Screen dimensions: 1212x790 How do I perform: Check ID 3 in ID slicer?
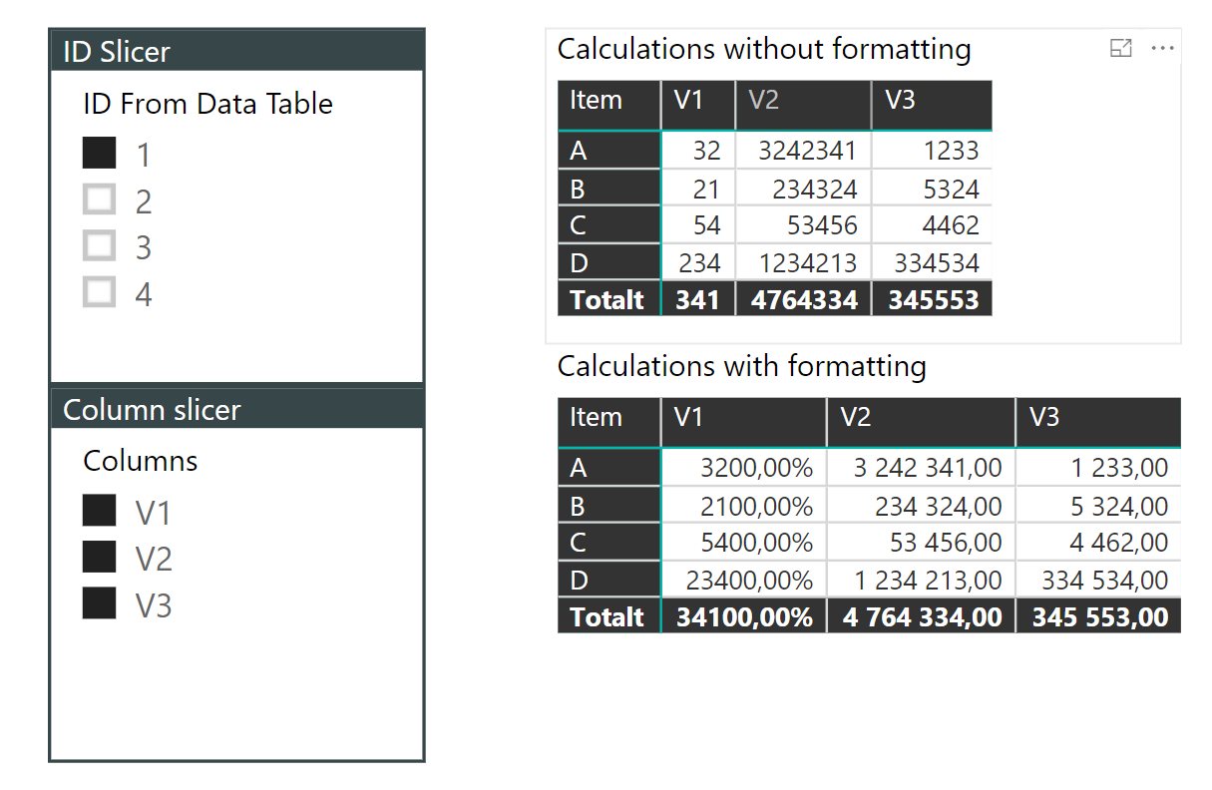tap(100, 245)
